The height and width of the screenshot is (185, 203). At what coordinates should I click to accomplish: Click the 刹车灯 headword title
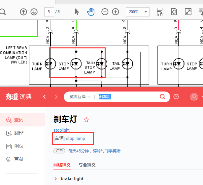coord(65,119)
